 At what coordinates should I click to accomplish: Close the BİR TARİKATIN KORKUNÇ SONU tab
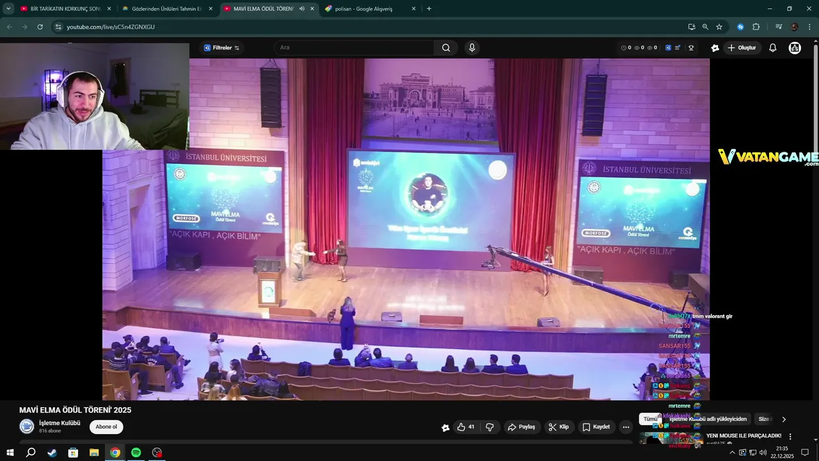click(x=109, y=9)
